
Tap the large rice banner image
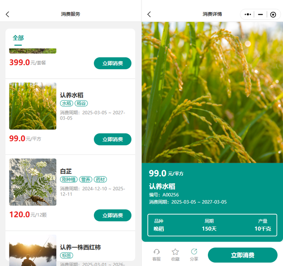(x=212, y=92)
